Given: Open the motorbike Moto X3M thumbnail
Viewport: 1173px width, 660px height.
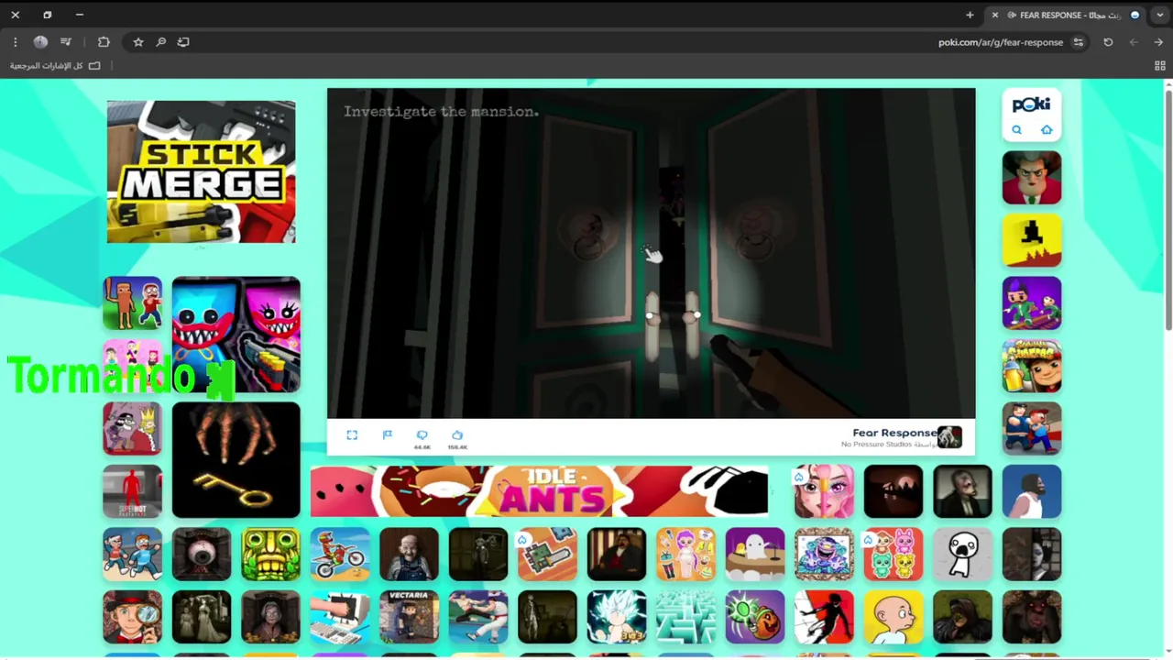Looking at the screenshot, I should tap(340, 555).
